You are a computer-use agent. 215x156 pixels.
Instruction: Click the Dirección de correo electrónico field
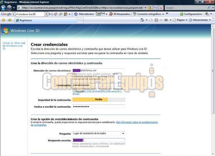[99, 70]
